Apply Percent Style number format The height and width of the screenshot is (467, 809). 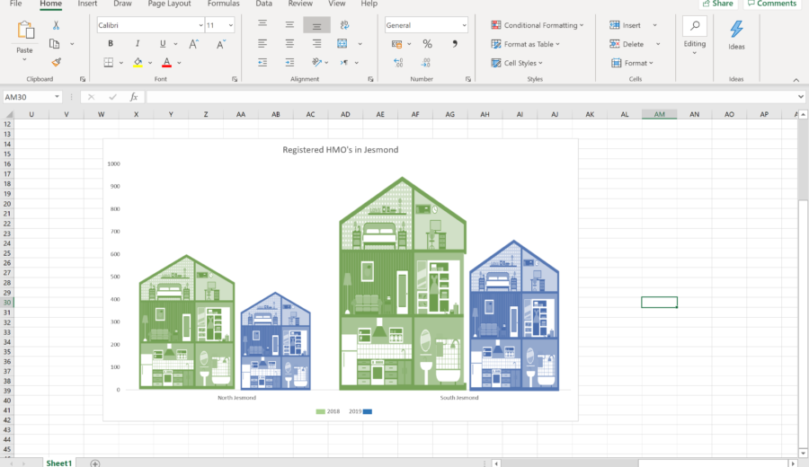click(x=427, y=43)
